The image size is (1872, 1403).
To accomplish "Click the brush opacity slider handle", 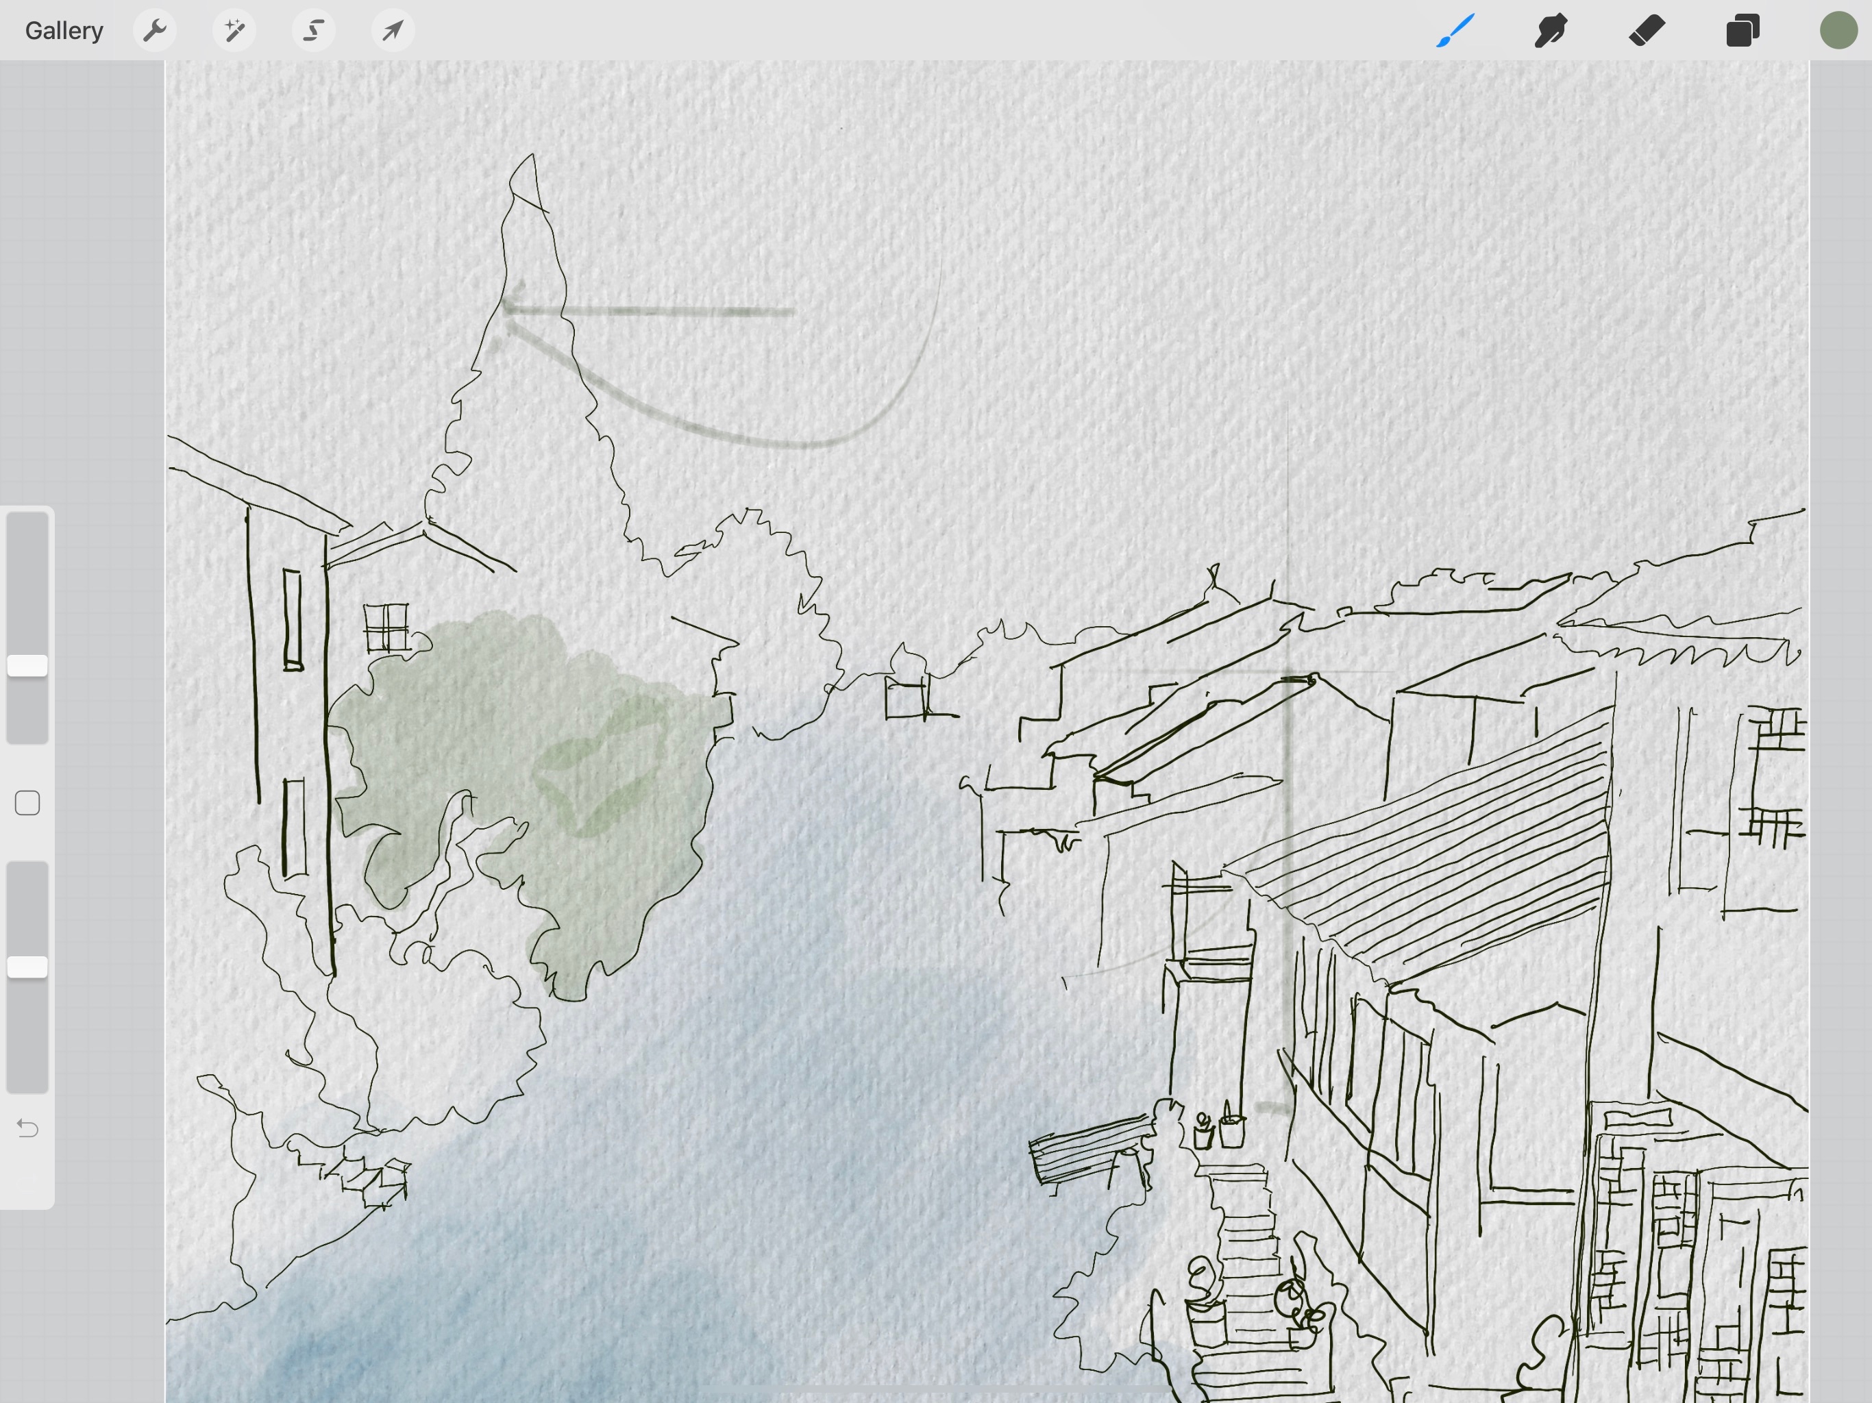I will tap(27, 967).
